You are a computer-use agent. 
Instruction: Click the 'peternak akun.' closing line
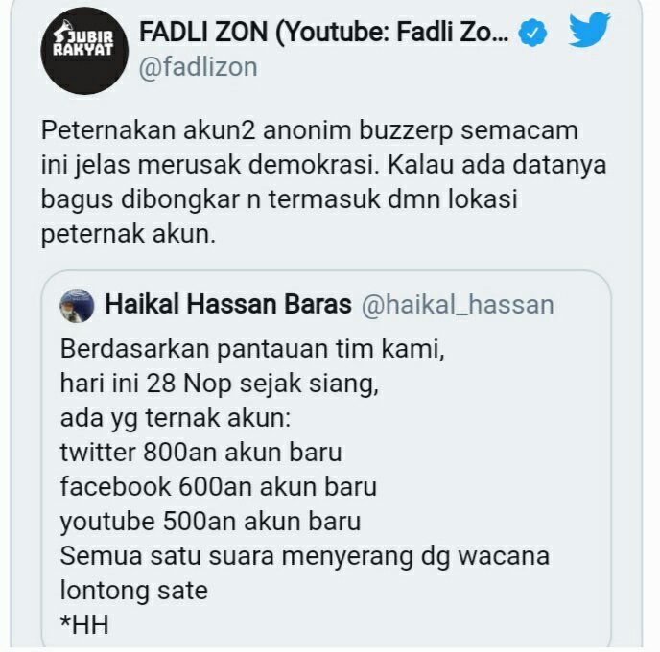pos(129,234)
